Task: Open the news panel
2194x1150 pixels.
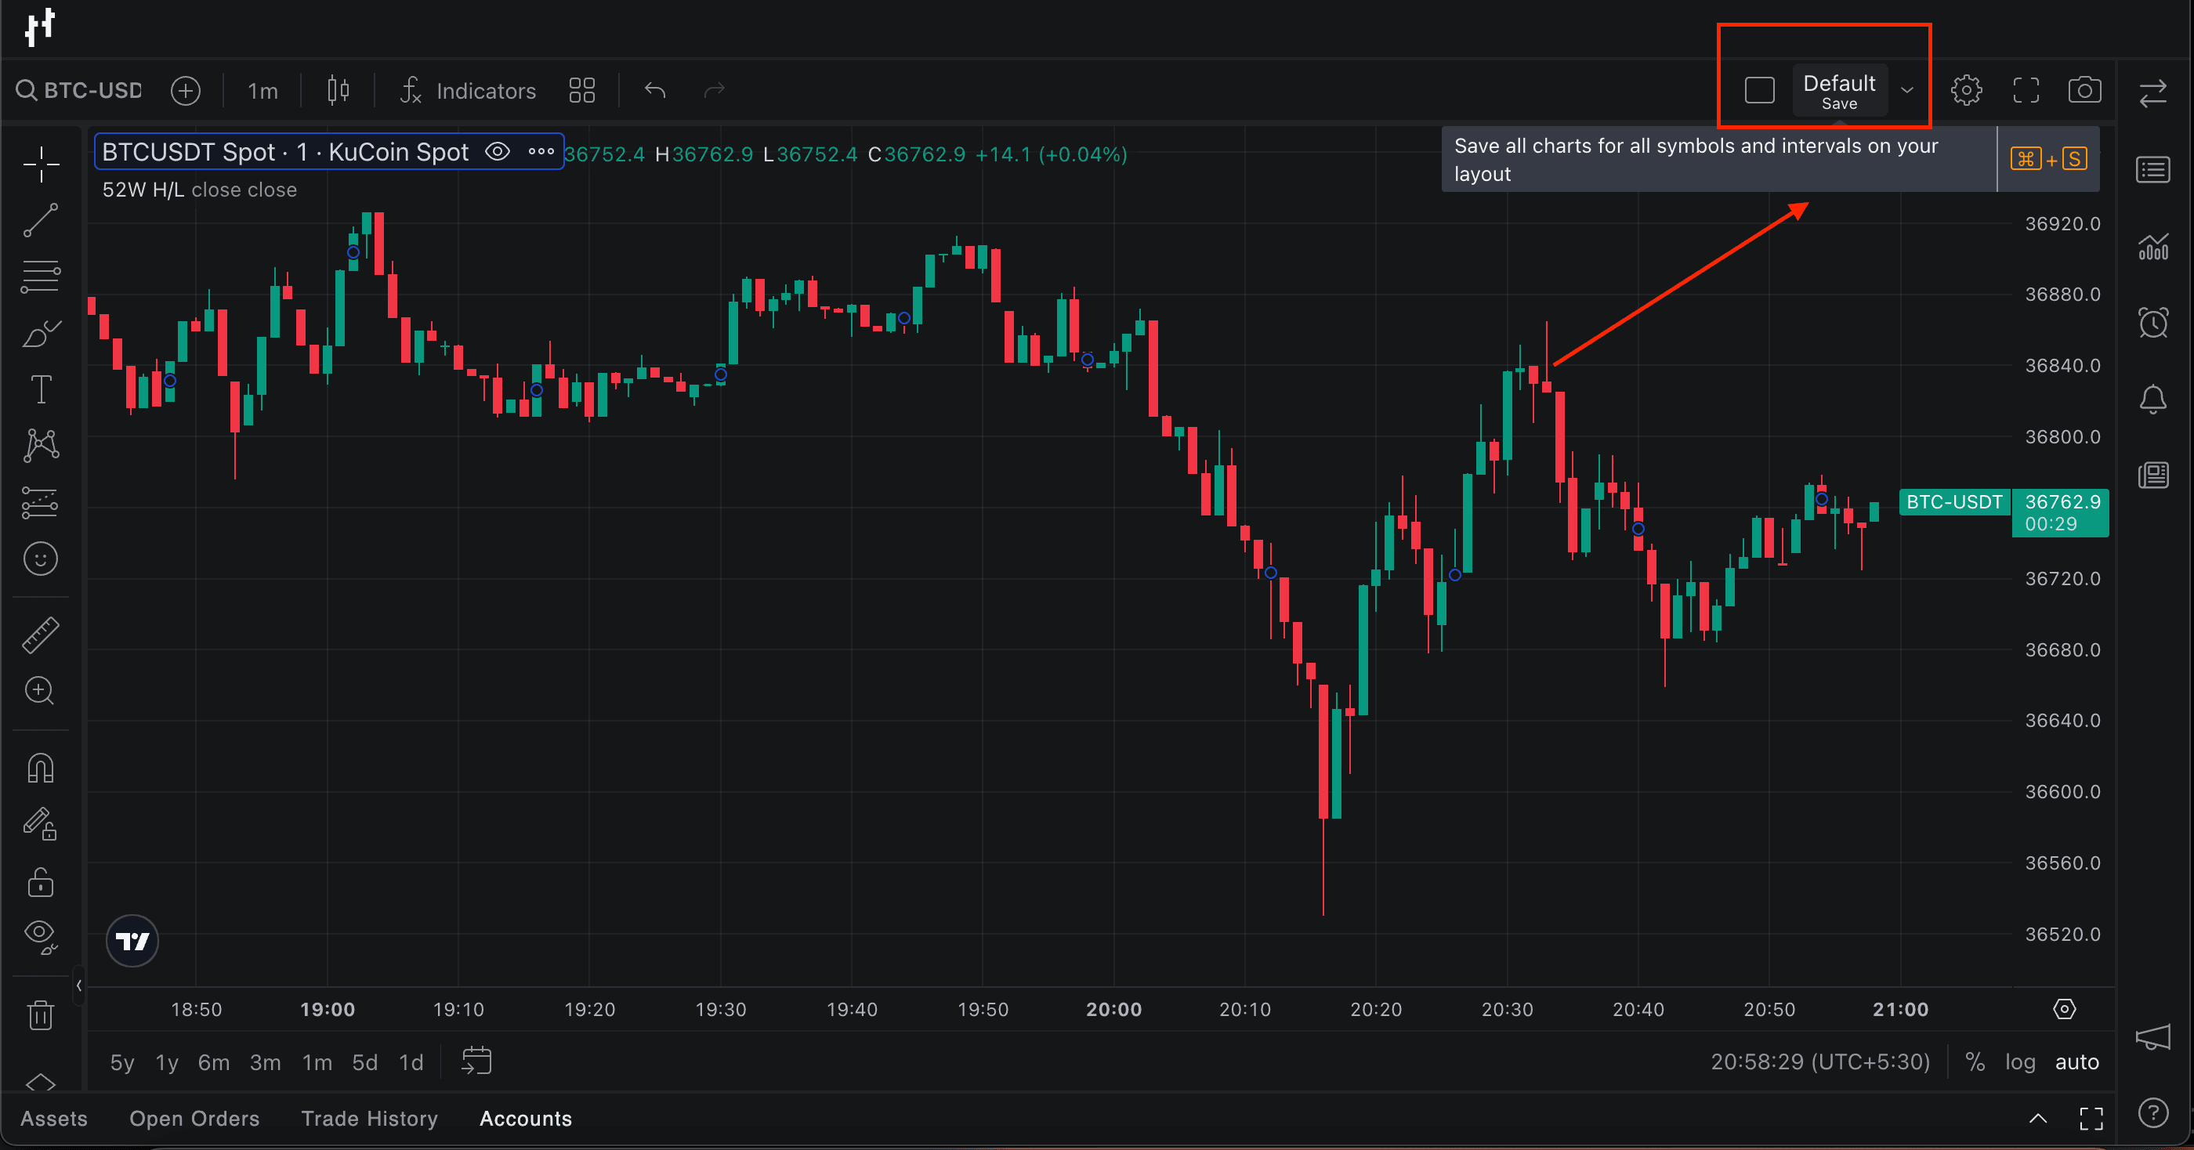Action: (2152, 475)
